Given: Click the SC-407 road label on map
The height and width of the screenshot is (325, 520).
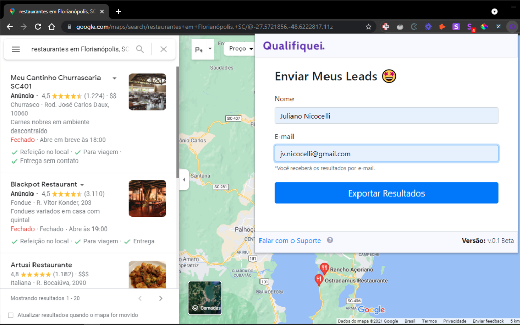Looking at the screenshot, I should point(233,118).
